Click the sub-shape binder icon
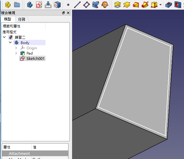Image resolution: width=184 pixels, height=159 pixels. coord(57,5)
